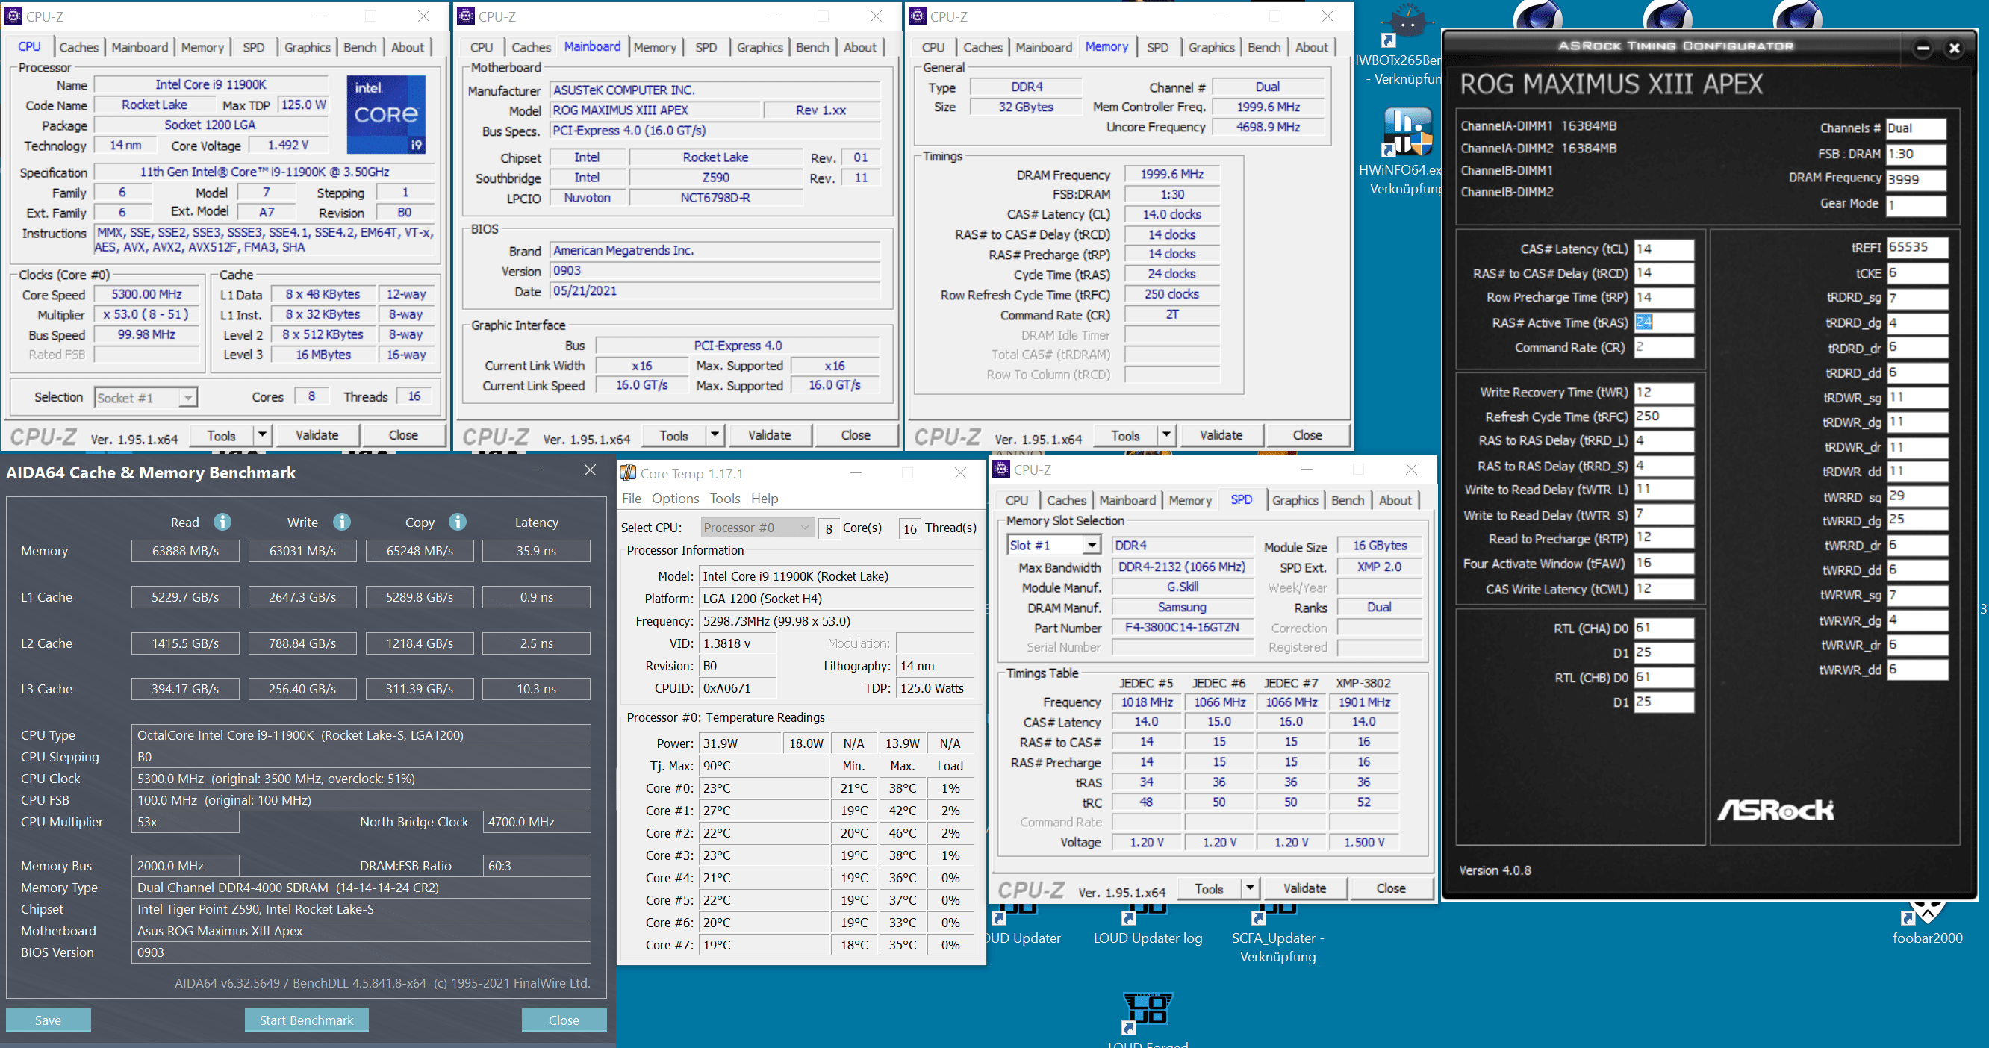Viewport: 1989px width, 1048px height.
Task: Click CPU-Z Mainboard window title icon
Action: click(x=466, y=16)
